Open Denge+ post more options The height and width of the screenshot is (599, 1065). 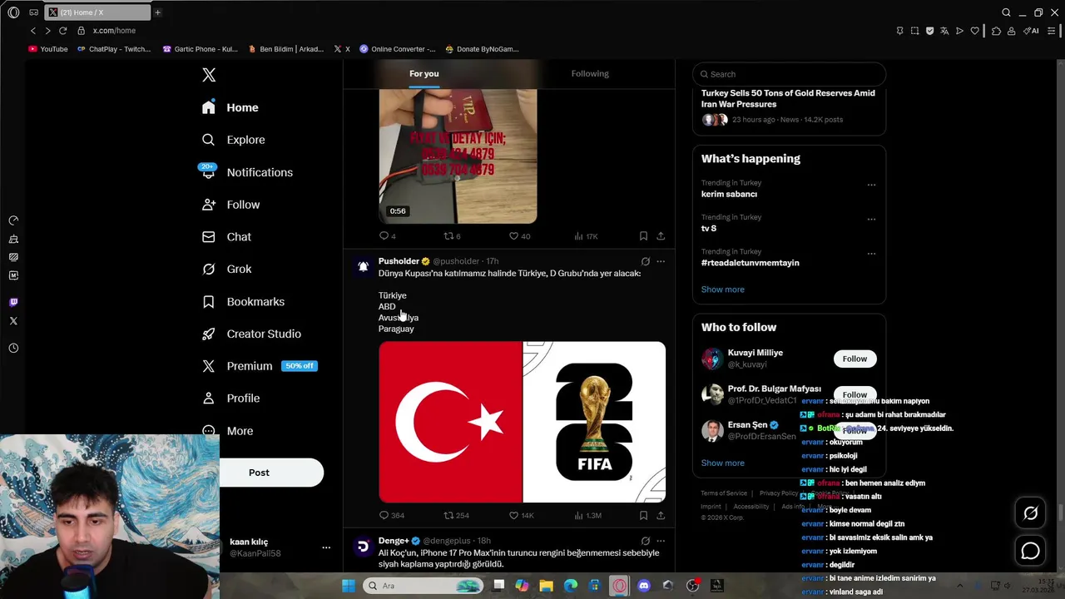661,541
